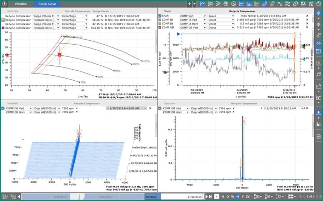Switch to the Surge Curve tab

pos(47,4)
